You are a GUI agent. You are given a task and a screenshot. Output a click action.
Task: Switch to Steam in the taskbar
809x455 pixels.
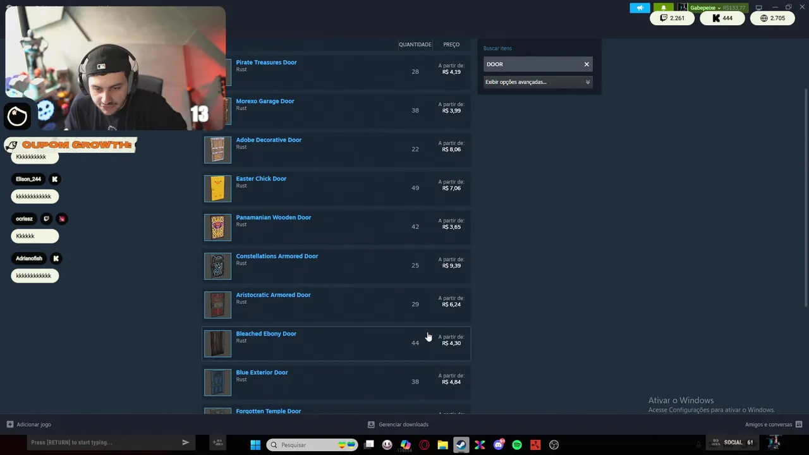(461, 445)
